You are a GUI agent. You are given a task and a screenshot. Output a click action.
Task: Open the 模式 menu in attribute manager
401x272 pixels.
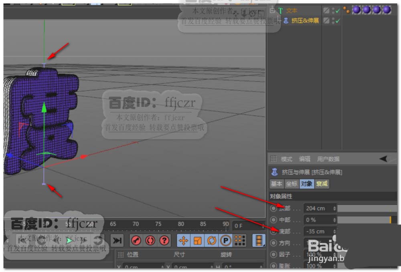(x=286, y=159)
